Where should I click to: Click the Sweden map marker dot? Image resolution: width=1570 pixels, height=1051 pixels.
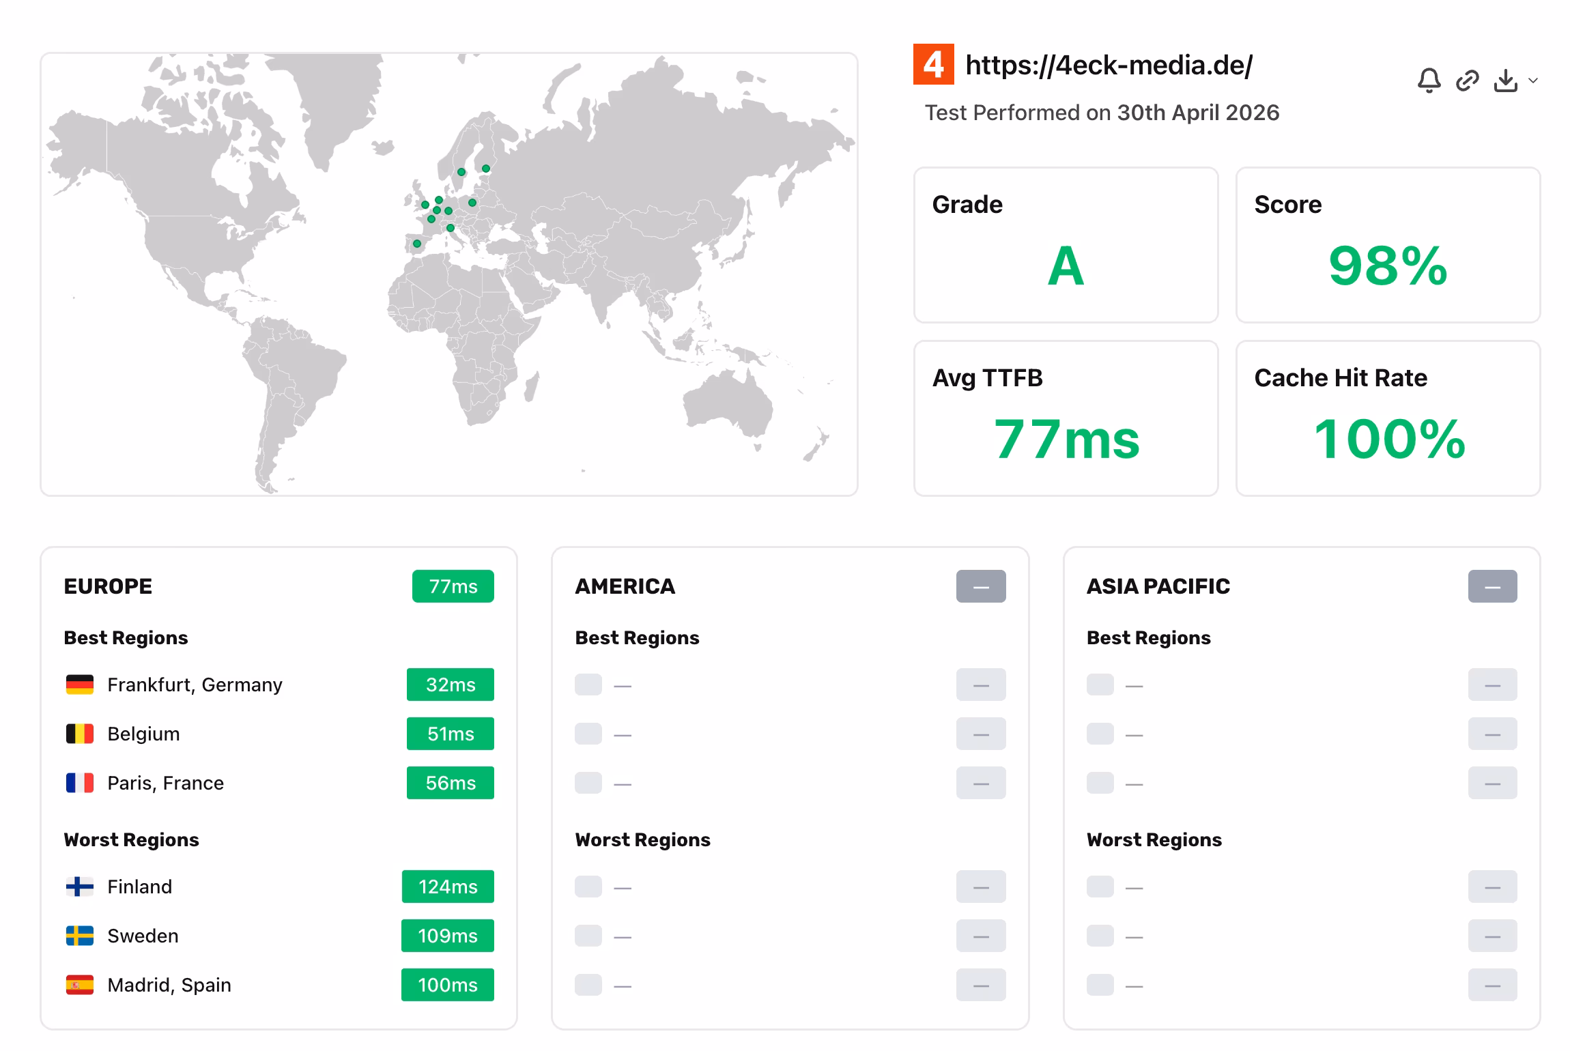click(461, 172)
